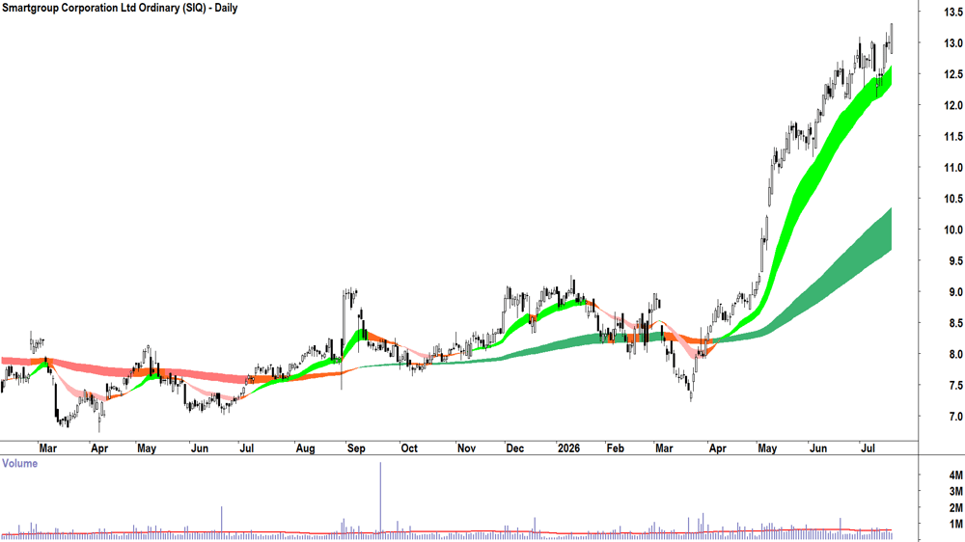965x542 pixels.
Task: Click the 'Volume' panel label
Action: point(19,463)
